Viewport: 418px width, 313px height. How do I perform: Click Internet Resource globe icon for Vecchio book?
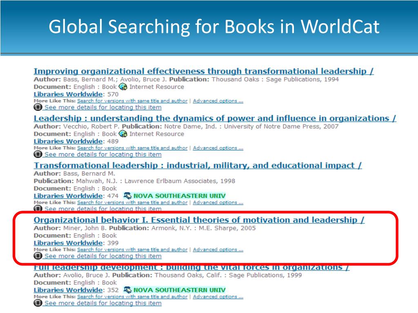pos(123,134)
